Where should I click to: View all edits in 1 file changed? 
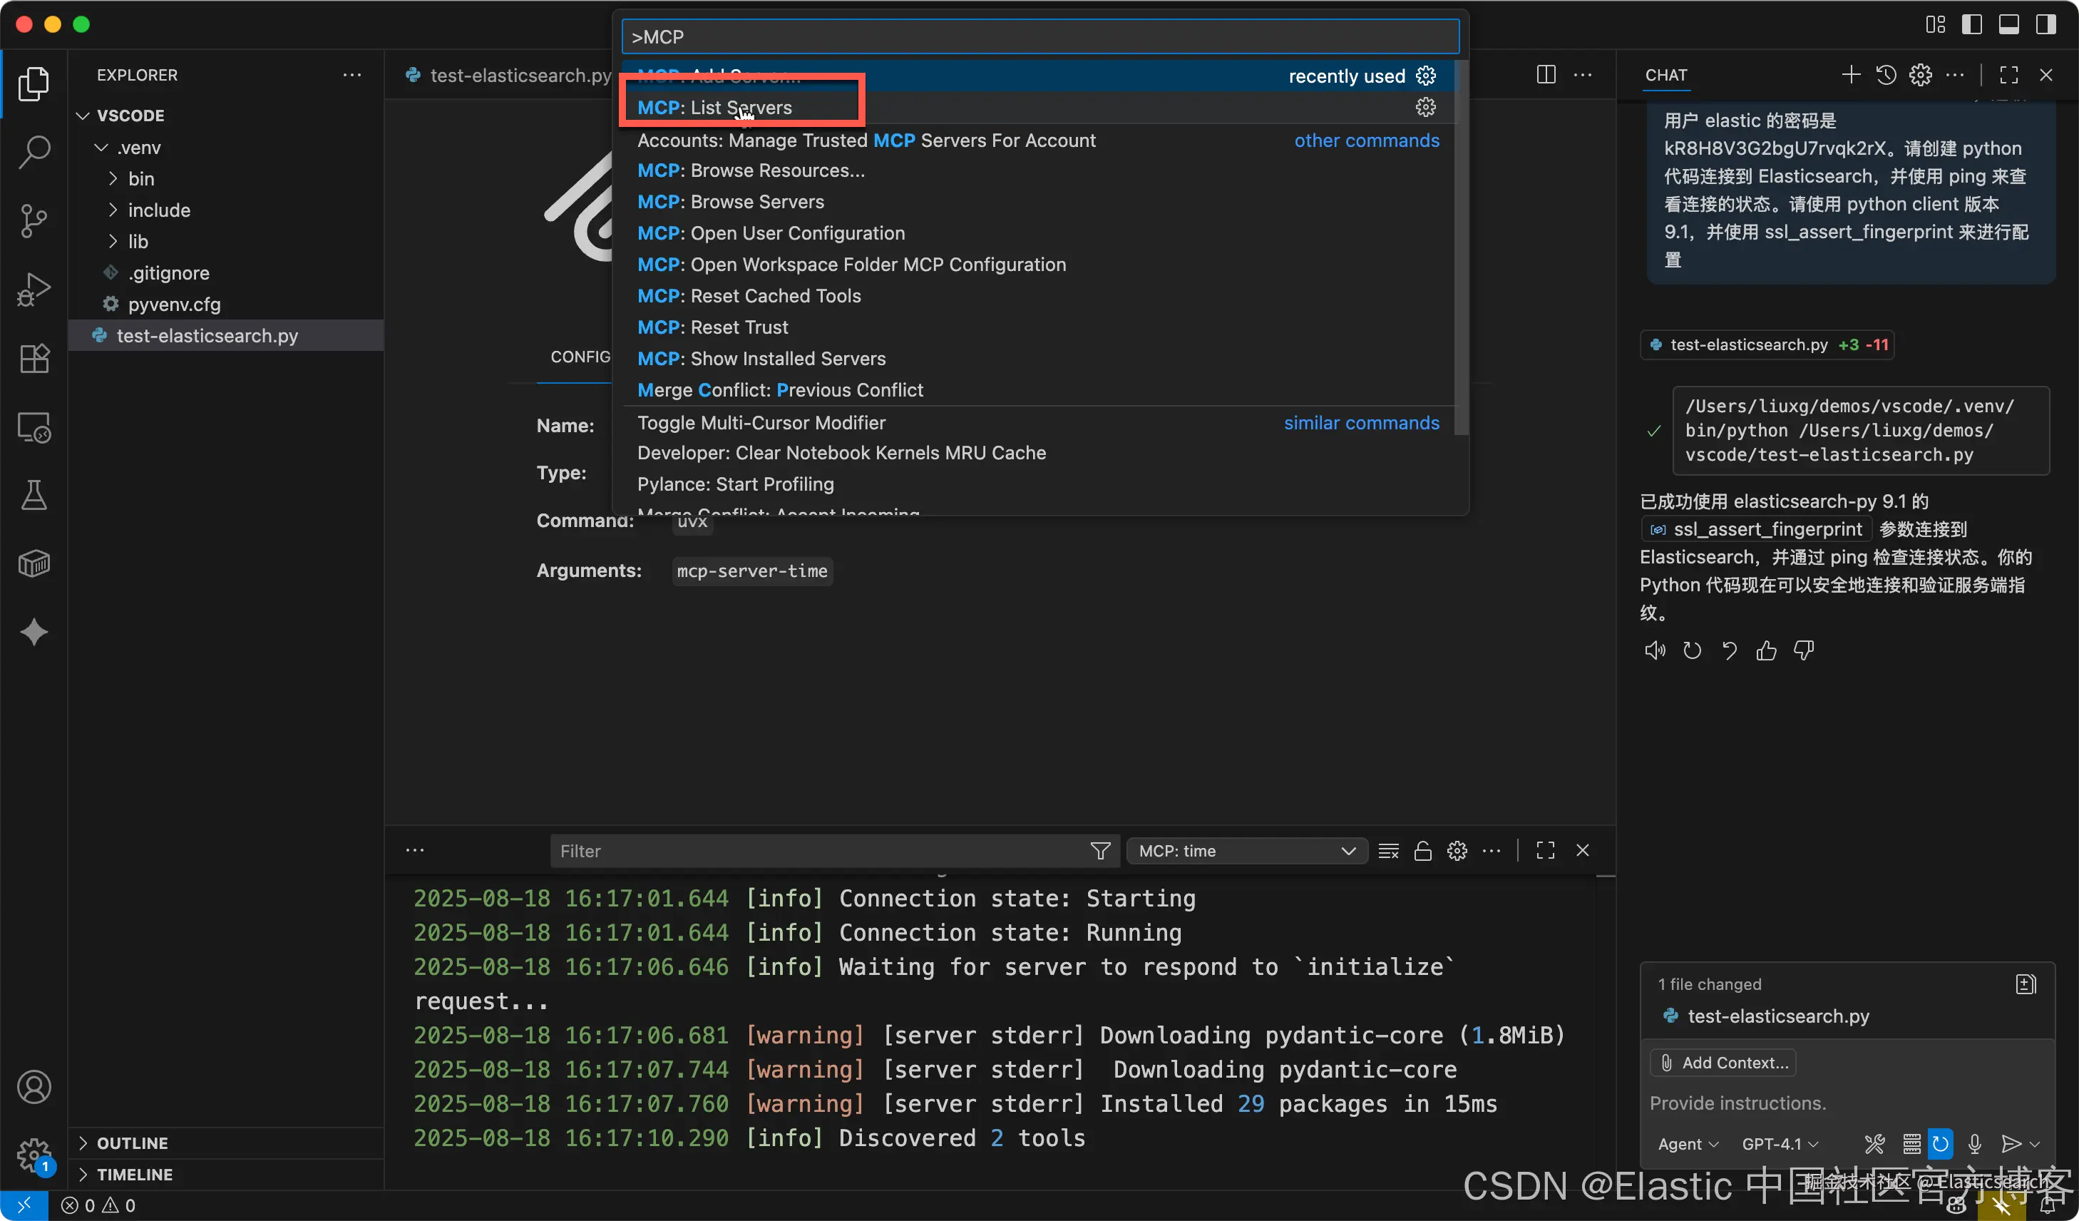pyautogui.click(x=2026, y=984)
